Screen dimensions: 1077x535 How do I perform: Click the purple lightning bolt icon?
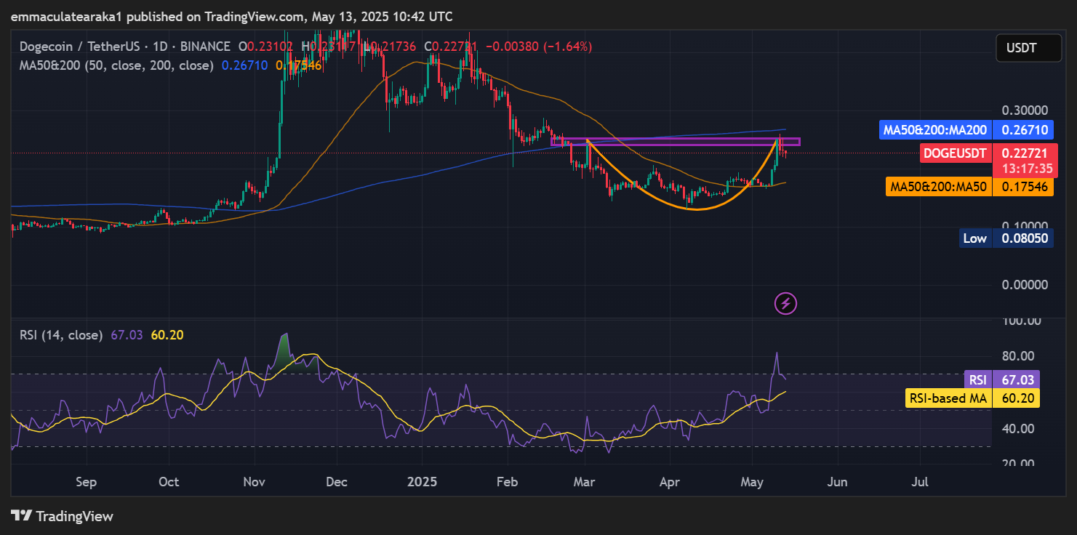(x=786, y=303)
